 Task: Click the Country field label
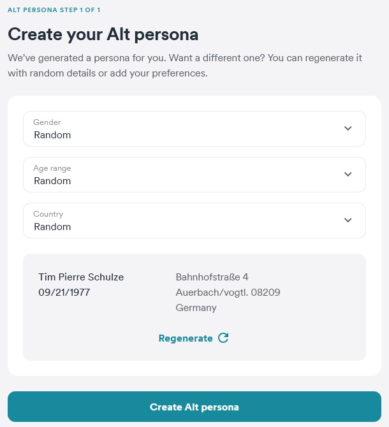click(48, 214)
